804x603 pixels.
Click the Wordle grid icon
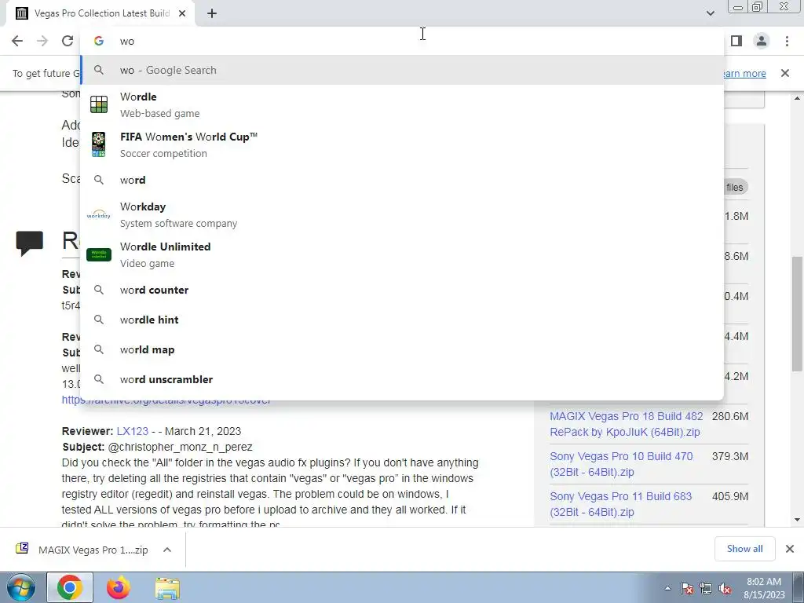tap(98, 104)
